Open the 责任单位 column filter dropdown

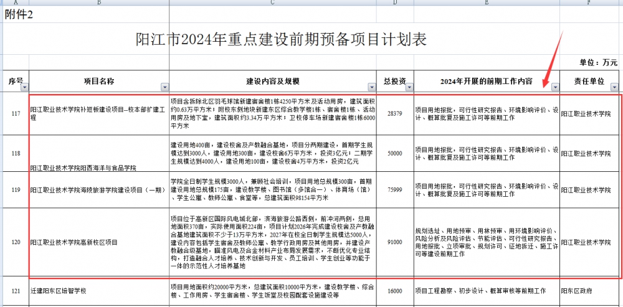(615, 87)
